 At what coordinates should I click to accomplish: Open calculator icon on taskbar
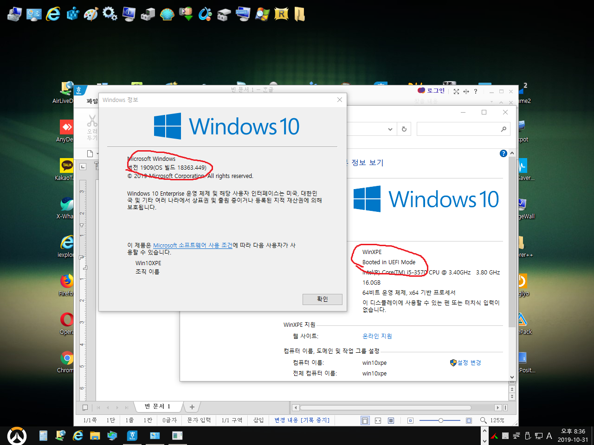pos(43,435)
